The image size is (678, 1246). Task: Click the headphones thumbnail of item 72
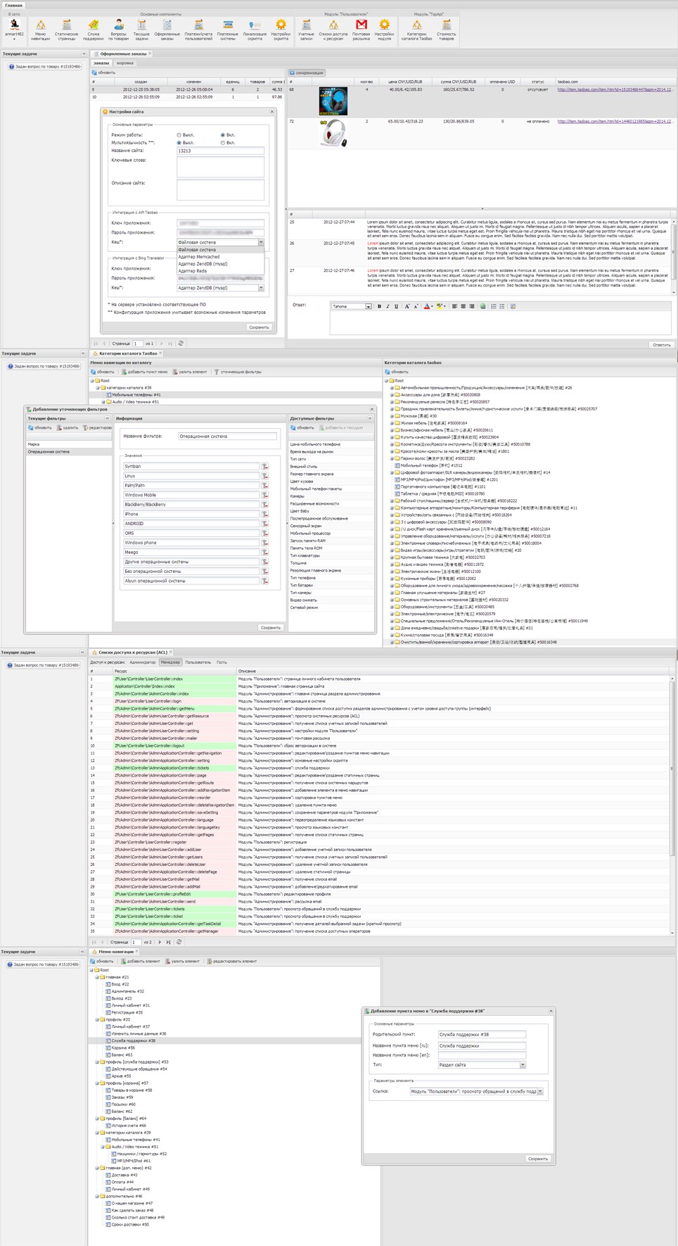coord(333,133)
